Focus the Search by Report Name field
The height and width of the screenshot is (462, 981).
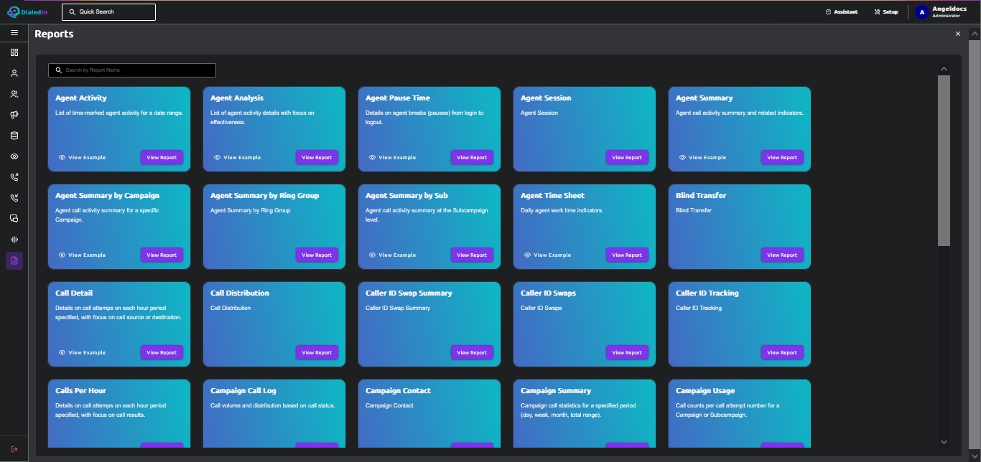132,70
